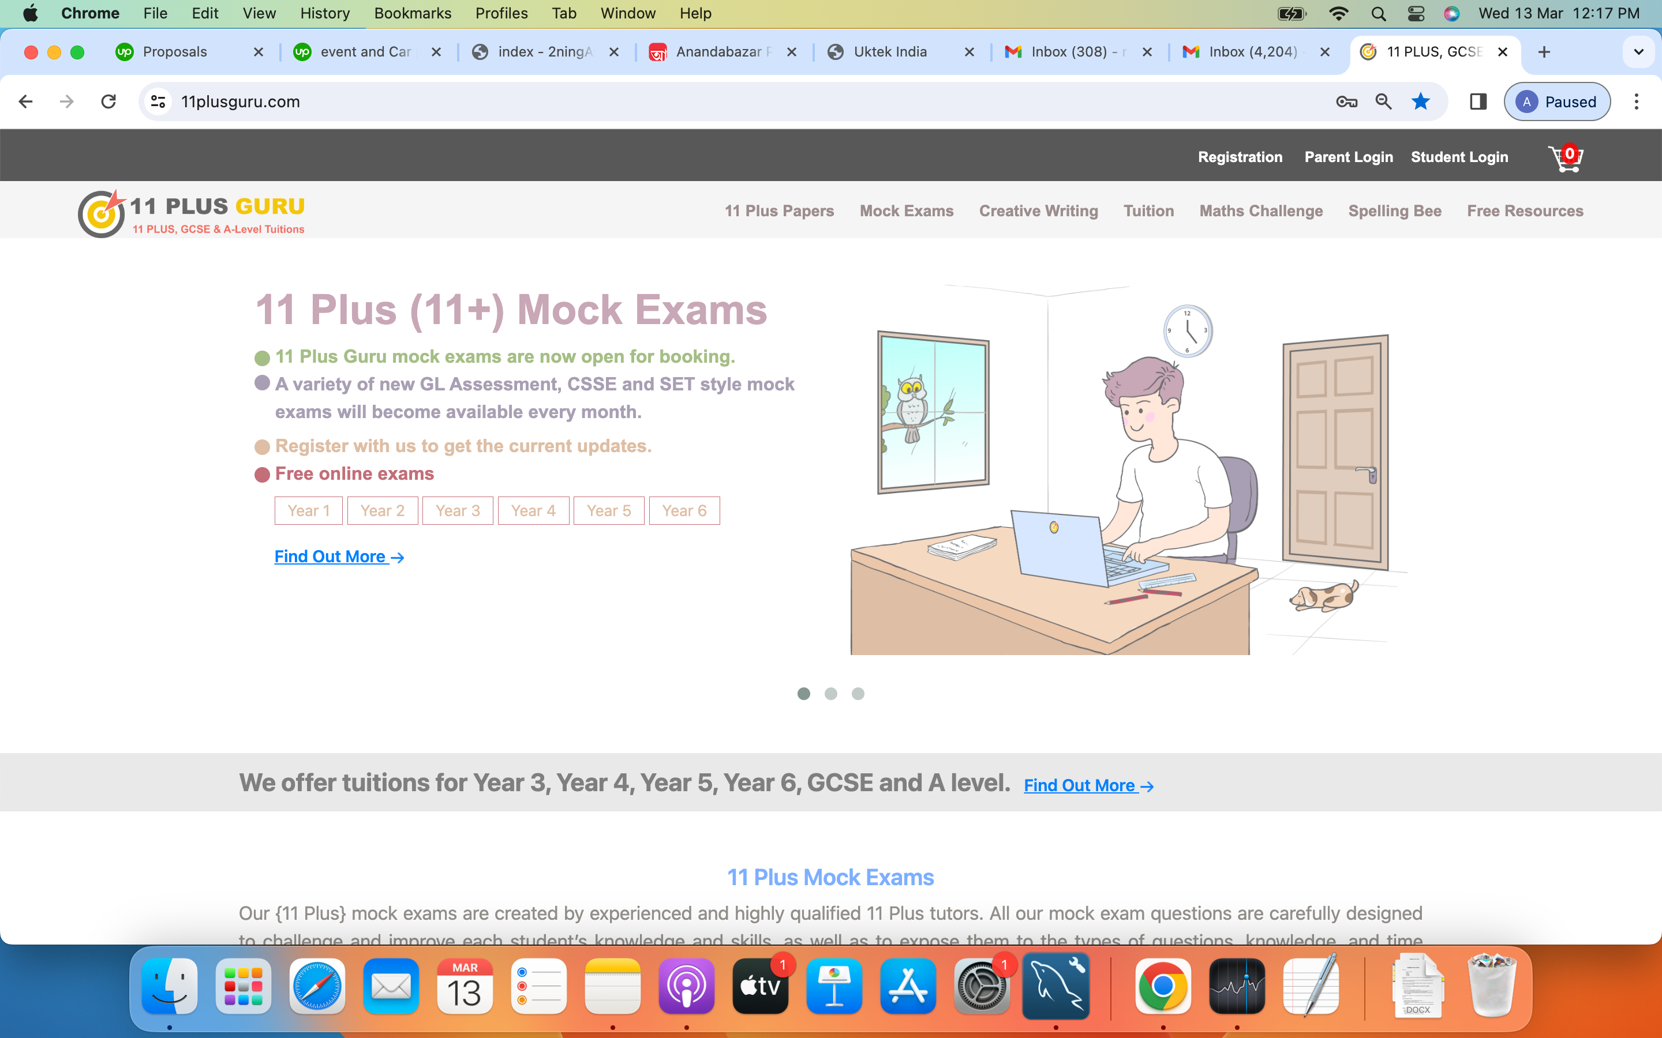Switch to the Uktek India tab
This screenshot has width=1662, height=1038.
[x=890, y=52]
